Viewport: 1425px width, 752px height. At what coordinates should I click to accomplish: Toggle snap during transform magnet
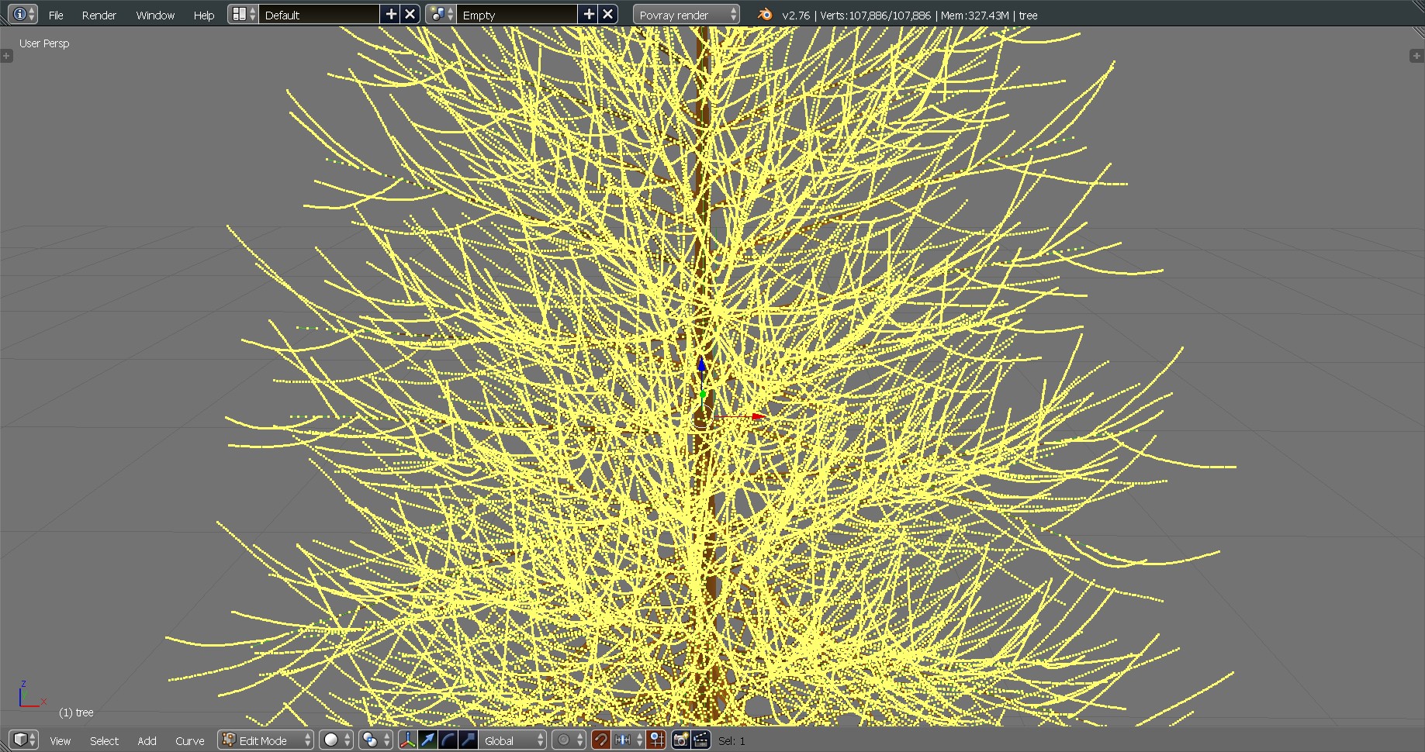(x=600, y=740)
